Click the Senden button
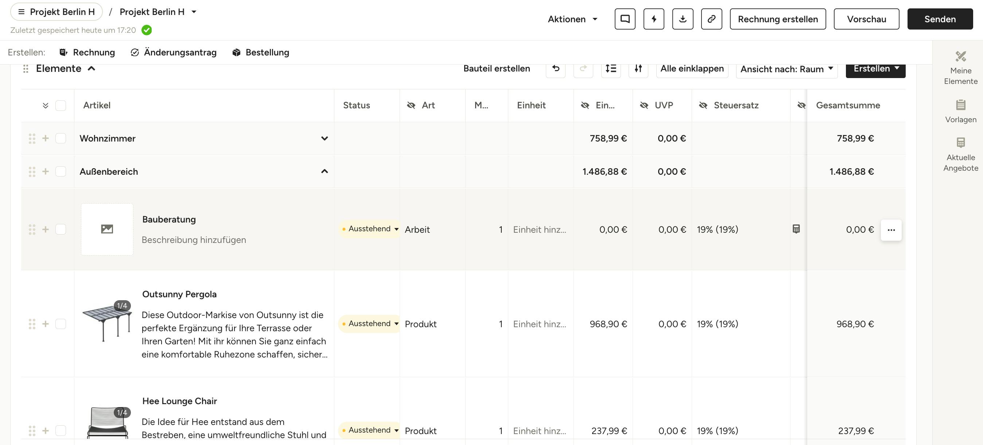 (940, 19)
